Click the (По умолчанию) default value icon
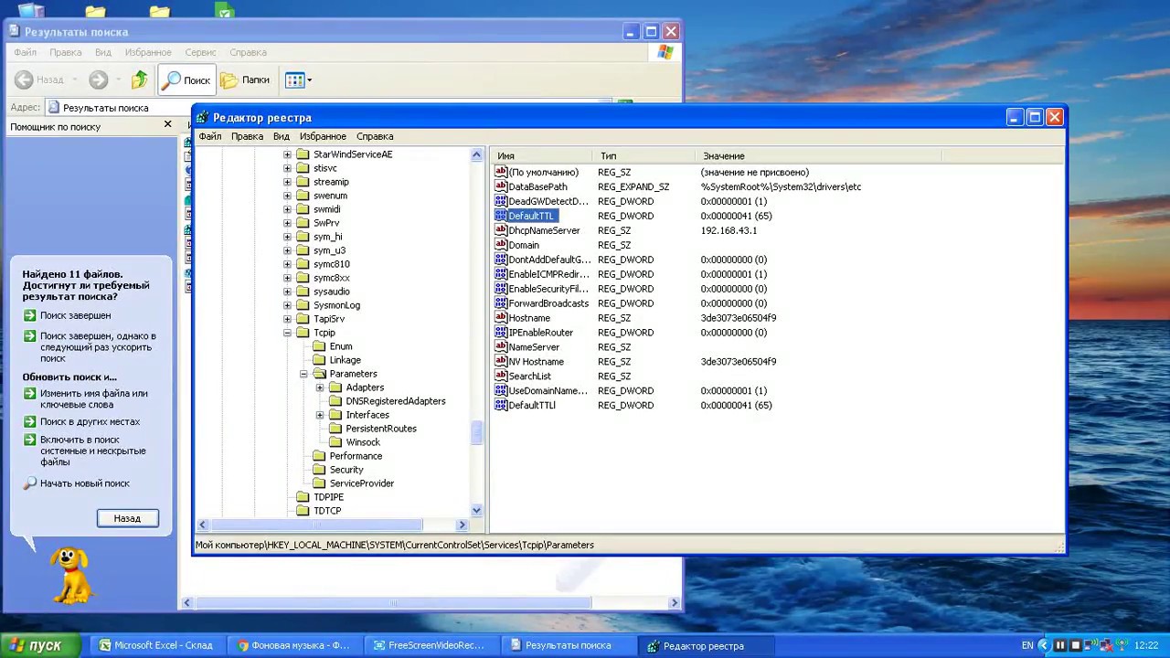 click(501, 172)
